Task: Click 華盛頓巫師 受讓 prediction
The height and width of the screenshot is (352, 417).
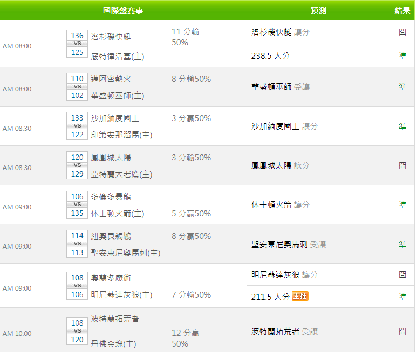Action: tap(281, 87)
